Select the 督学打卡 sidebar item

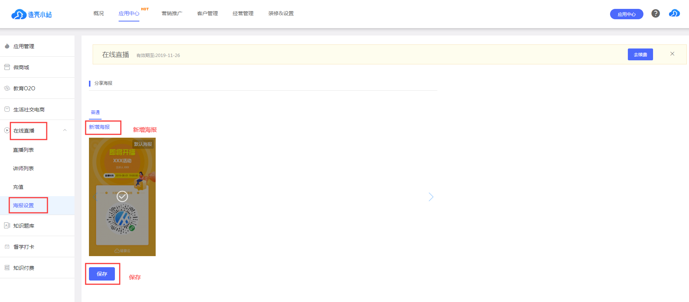point(37,246)
